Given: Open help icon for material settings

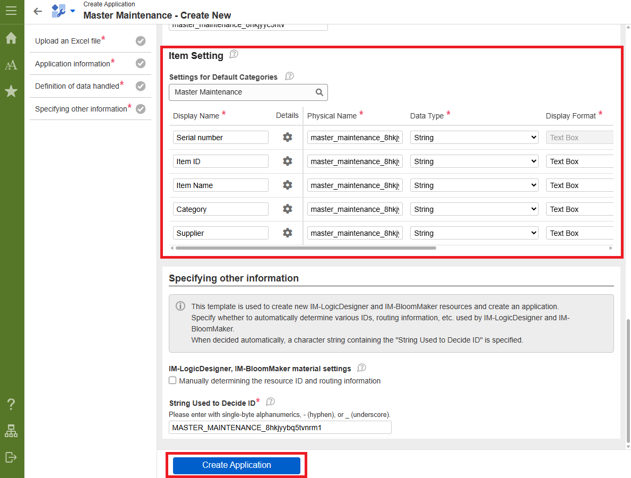Looking at the screenshot, I should coord(362,368).
